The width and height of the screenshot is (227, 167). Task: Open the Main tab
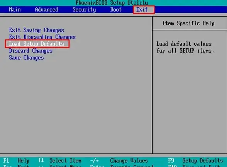15,10
